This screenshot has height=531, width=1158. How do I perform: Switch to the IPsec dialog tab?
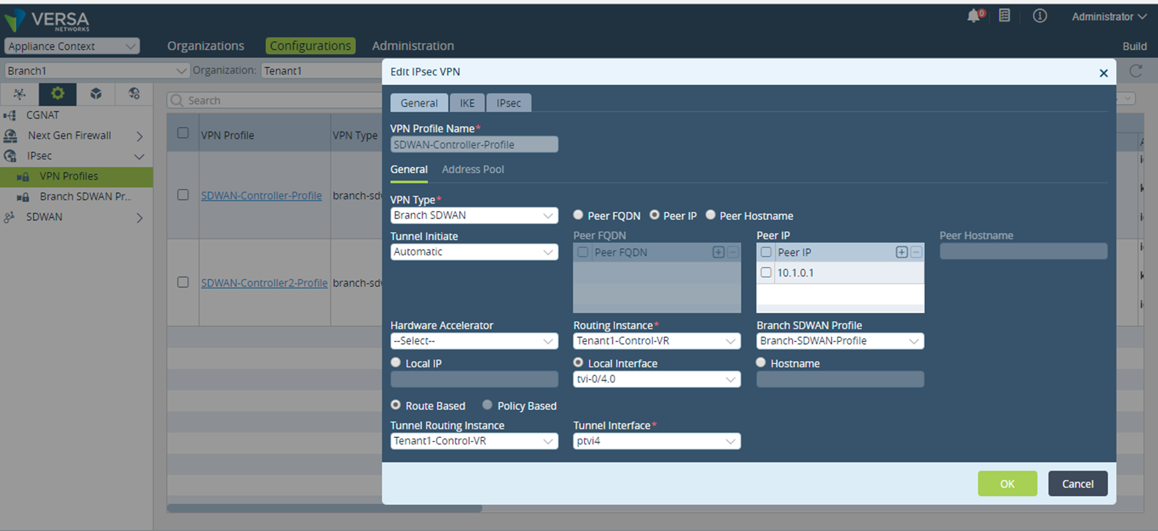(508, 103)
